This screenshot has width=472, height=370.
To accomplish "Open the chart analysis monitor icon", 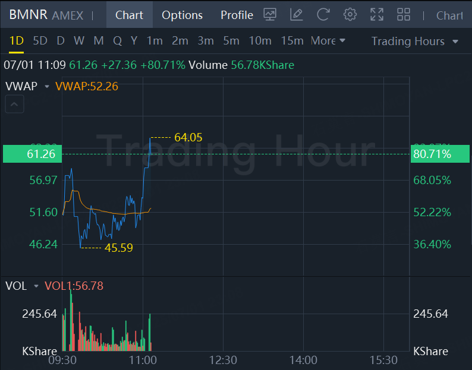I will 270,15.
